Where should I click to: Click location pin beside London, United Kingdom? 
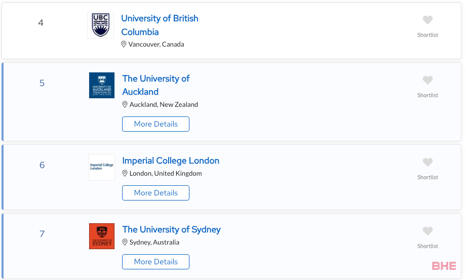coord(125,173)
